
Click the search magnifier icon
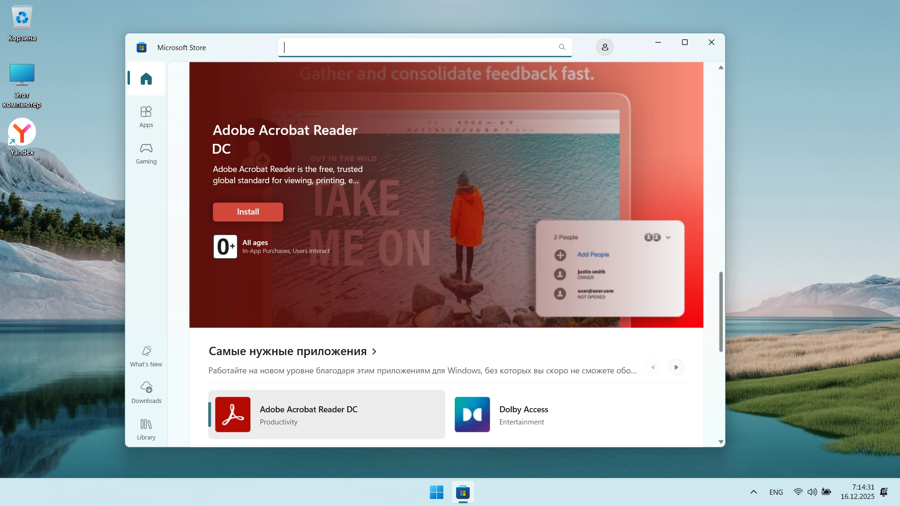tap(562, 47)
